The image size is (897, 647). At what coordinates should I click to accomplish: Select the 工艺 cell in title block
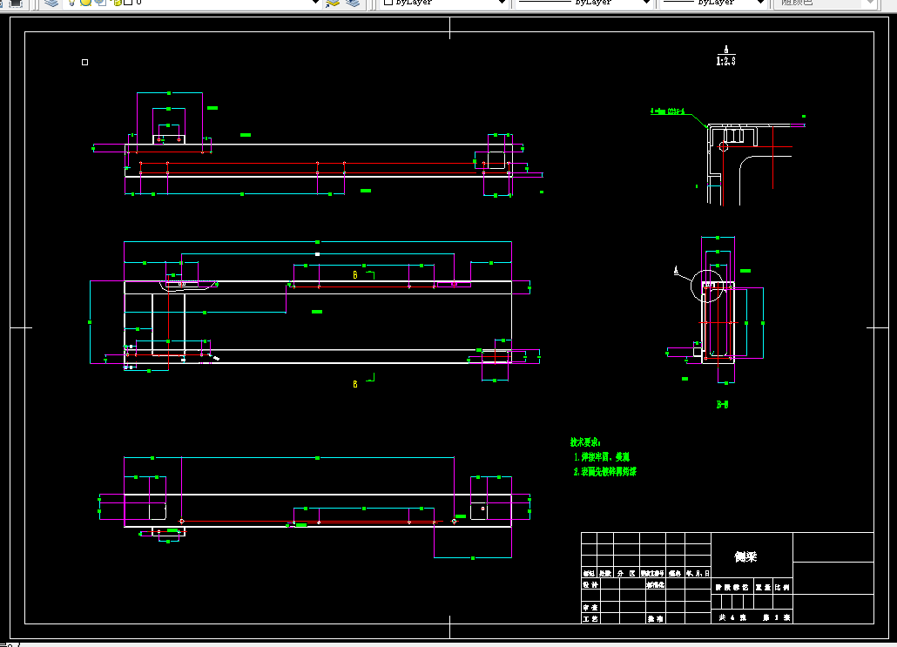pyautogui.click(x=590, y=618)
